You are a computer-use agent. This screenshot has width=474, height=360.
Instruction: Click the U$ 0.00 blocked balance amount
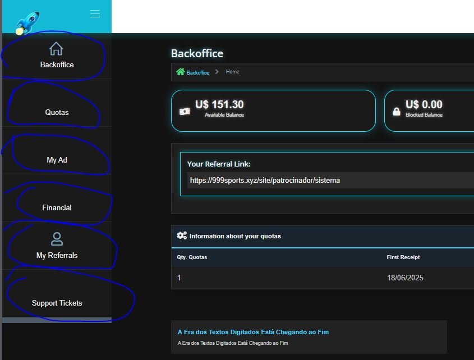coord(424,105)
